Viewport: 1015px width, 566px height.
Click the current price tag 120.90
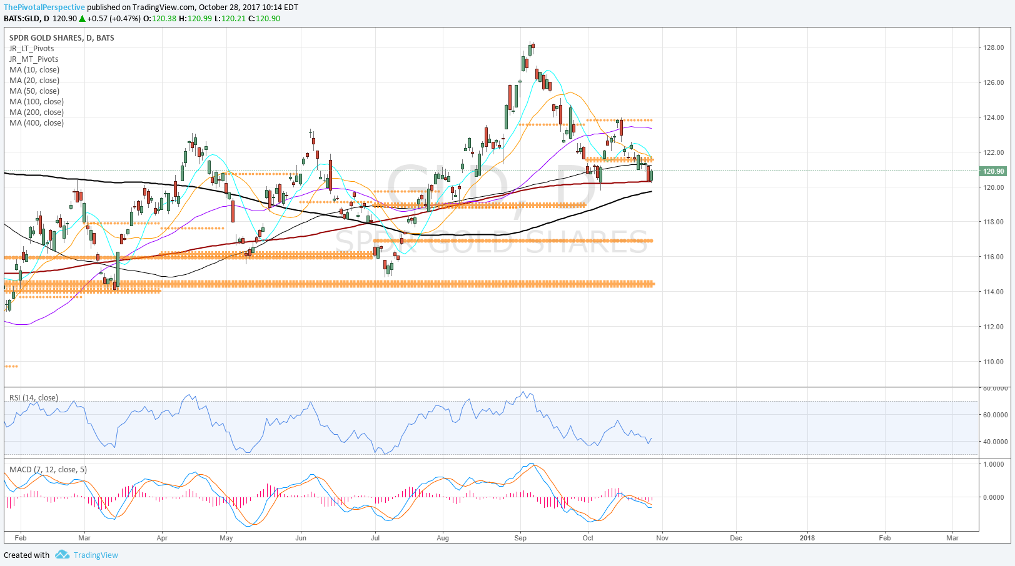point(993,171)
